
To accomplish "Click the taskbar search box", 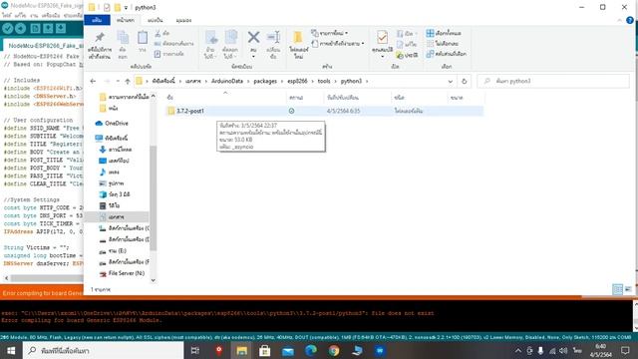I will pos(104,350).
